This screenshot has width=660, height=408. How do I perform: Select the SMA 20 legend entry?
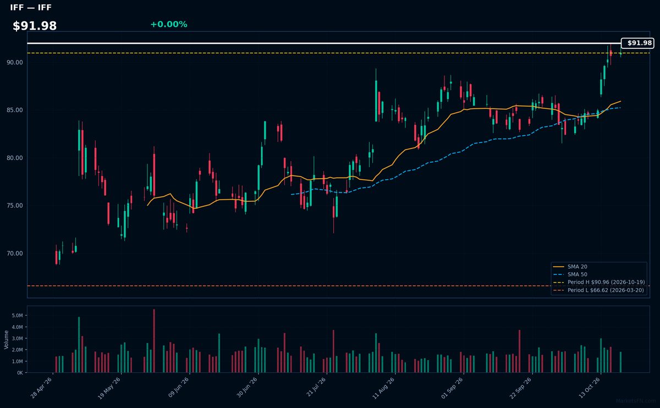point(570,267)
